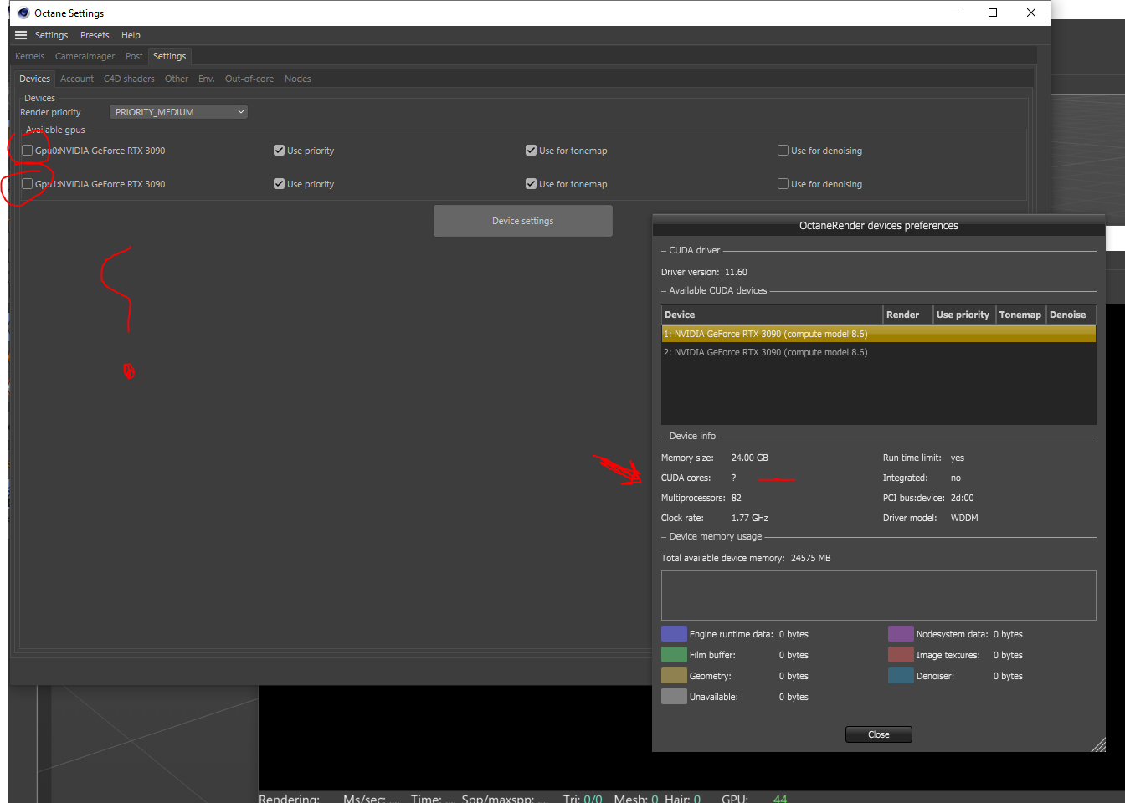Viewport: 1125px width, 803px height.
Task: Click the Geometry color swatch
Action: pos(674,676)
